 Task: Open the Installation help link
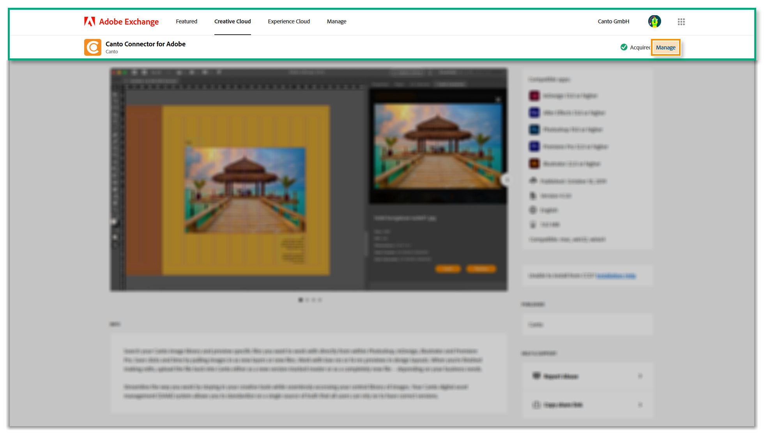pyautogui.click(x=616, y=276)
